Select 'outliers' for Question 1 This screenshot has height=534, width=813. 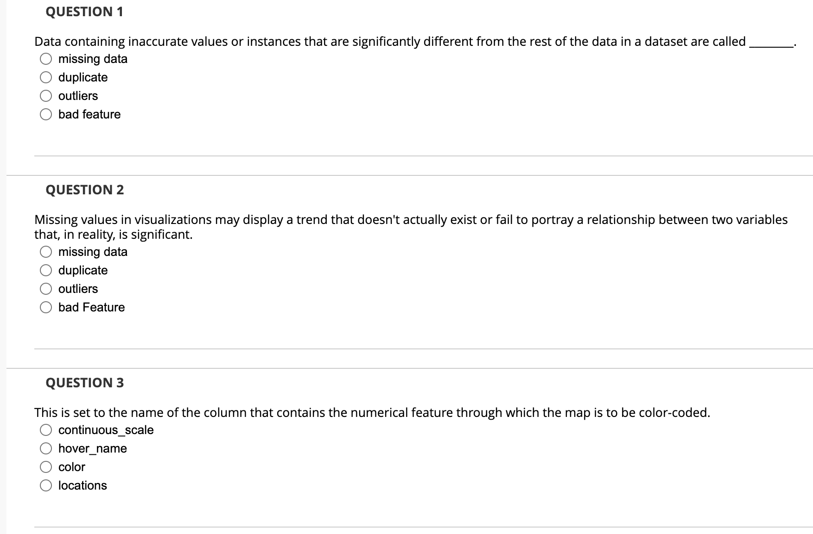coord(46,95)
